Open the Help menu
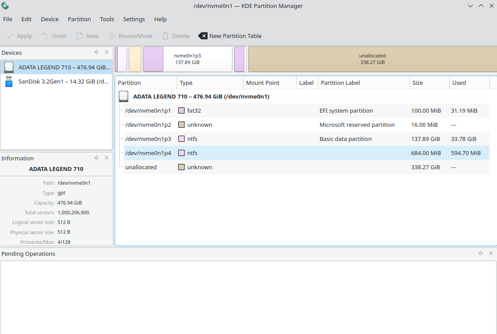Viewport: 497px width, 334px height. (160, 19)
